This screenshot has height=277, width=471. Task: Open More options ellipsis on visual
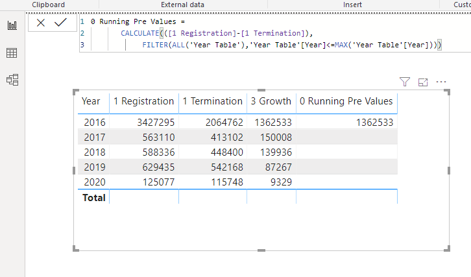[x=441, y=82]
